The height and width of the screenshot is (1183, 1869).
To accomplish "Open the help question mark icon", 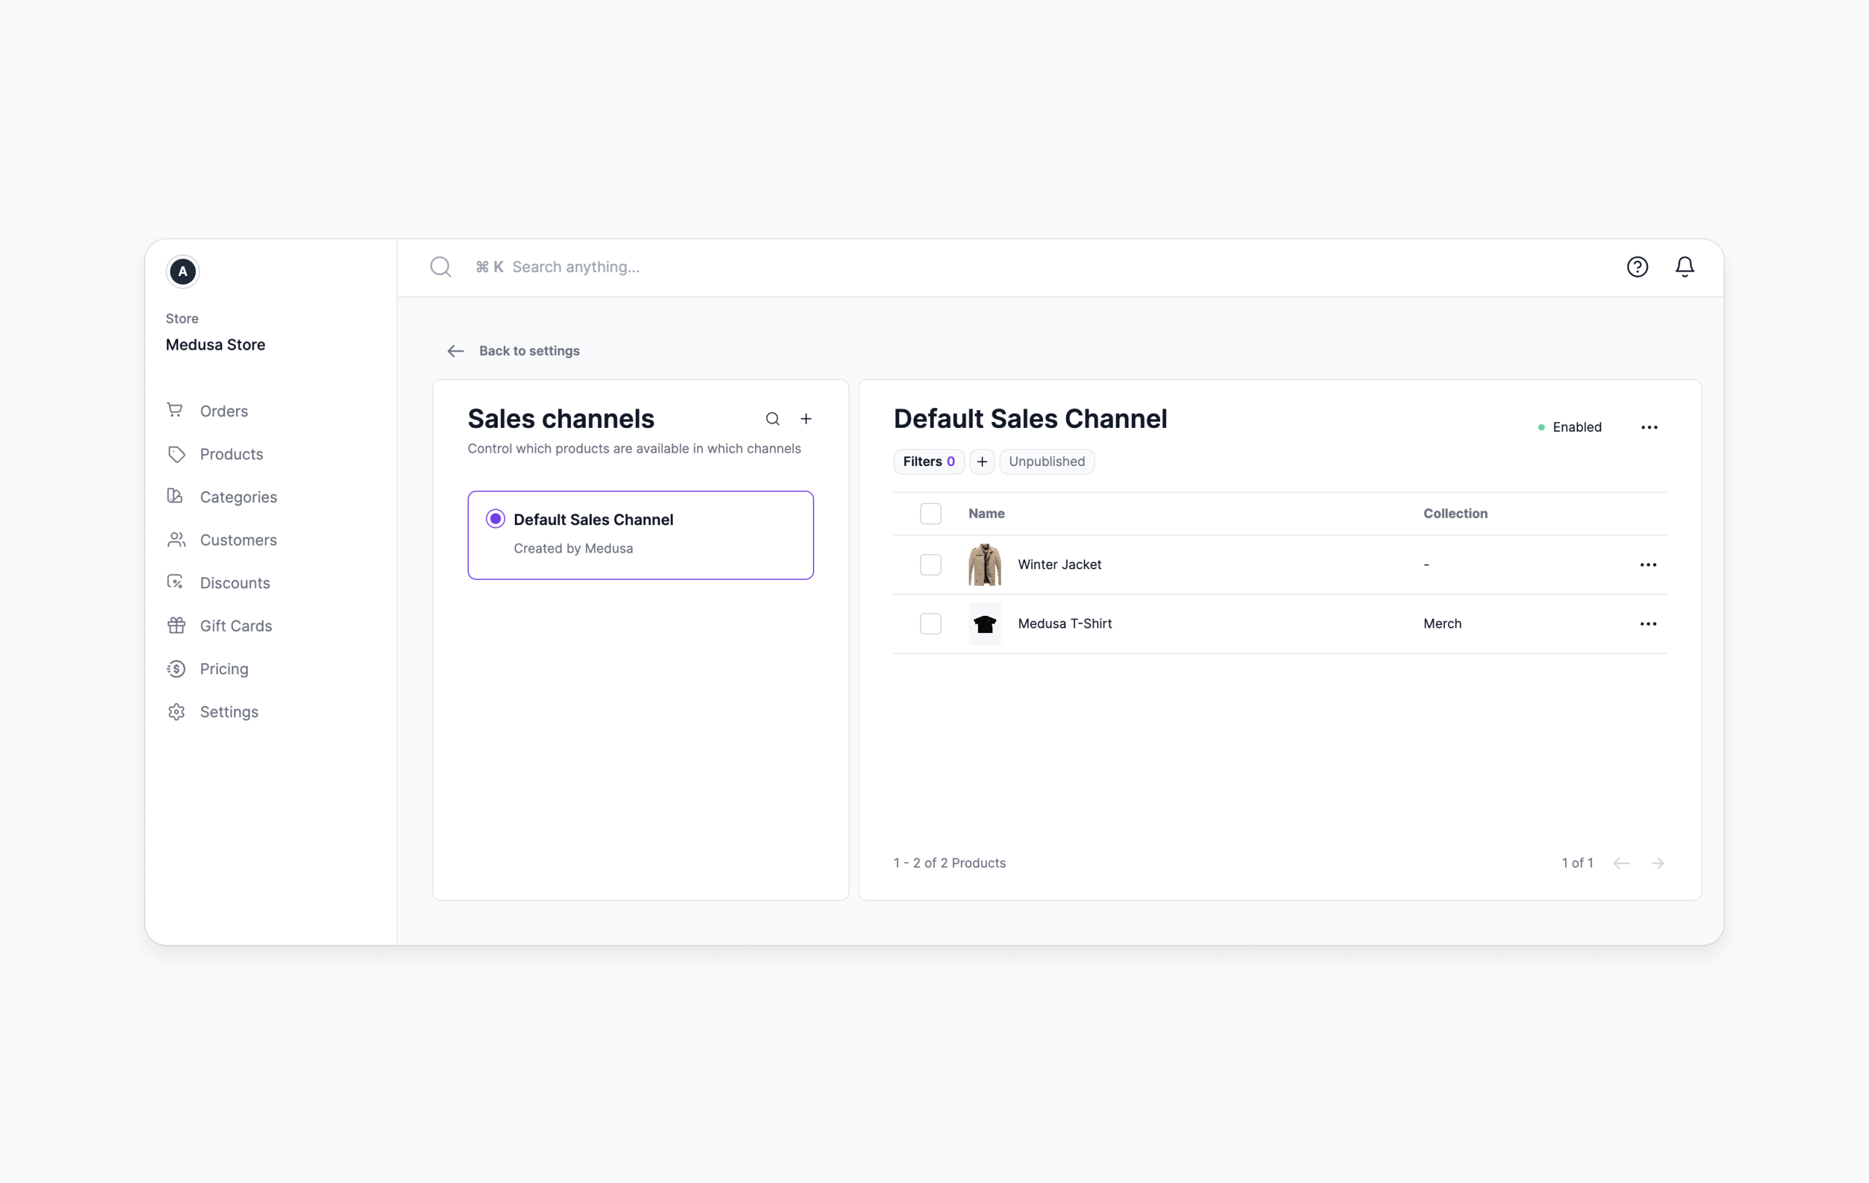I will click(1637, 267).
